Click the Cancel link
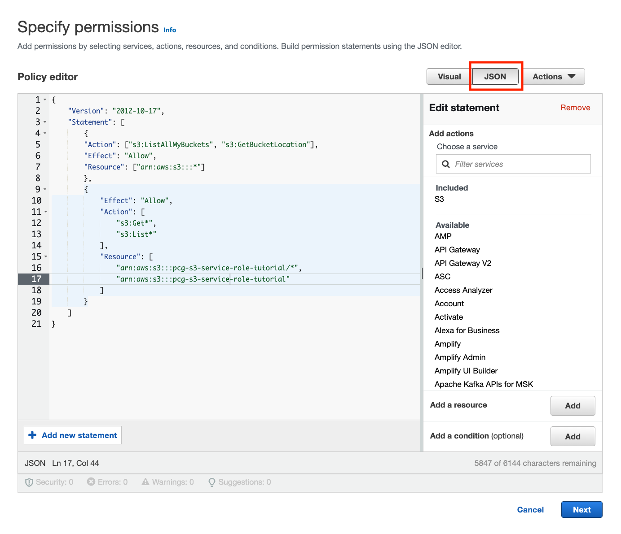The image size is (621, 534). (x=530, y=510)
